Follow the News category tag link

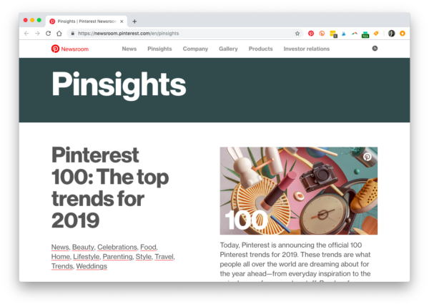[x=60, y=247]
